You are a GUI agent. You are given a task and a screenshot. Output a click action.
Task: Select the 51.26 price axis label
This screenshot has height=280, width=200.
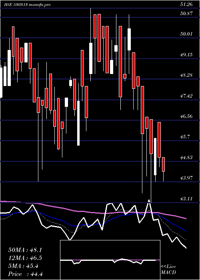pos(186,4)
